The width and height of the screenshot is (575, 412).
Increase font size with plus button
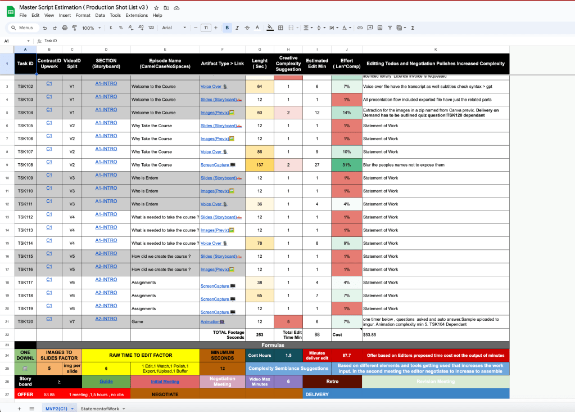[x=216, y=28]
